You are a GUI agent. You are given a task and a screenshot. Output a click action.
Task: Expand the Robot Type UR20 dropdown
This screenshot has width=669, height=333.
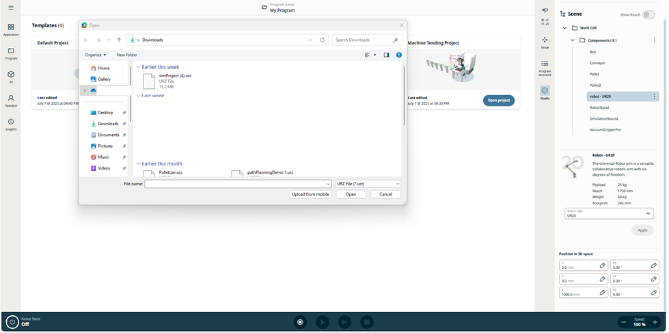click(x=608, y=215)
